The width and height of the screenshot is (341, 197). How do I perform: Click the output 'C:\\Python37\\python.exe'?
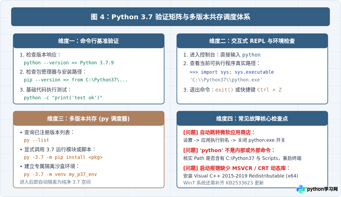(x=226, y=80)
